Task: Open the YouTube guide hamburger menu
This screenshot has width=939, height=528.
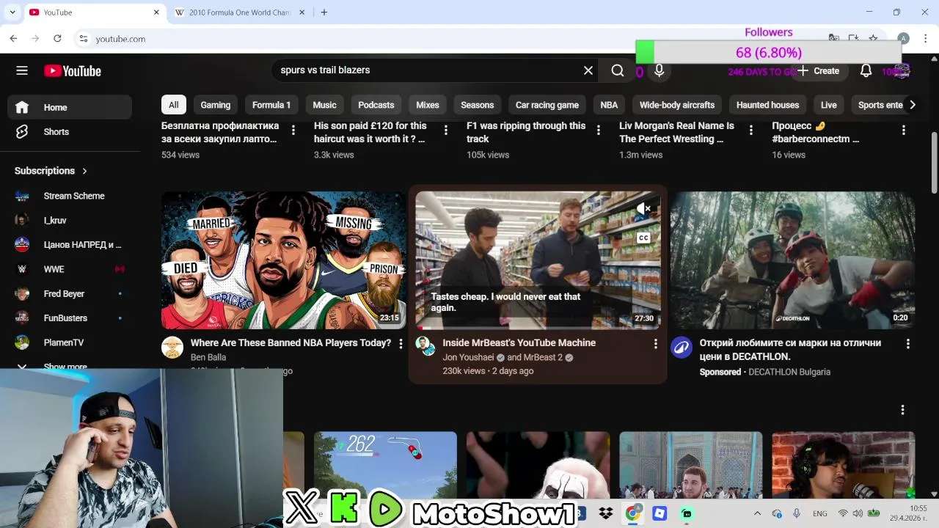Action: (x=22, y=70)
